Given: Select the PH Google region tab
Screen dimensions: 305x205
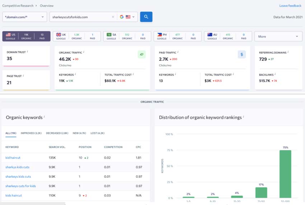Looking at the screenshot, I should point(177,36).
